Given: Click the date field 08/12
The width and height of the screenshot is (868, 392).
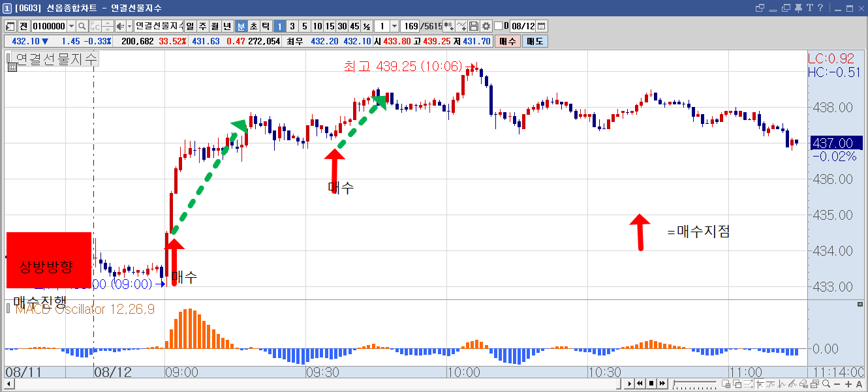Looking at the screenshot, I should [x=523, y=26].
